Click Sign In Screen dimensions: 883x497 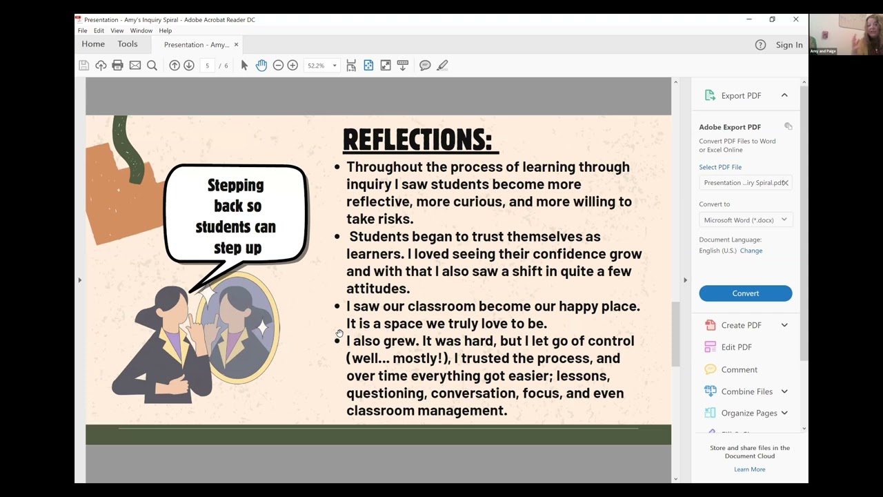coord(789,45)
